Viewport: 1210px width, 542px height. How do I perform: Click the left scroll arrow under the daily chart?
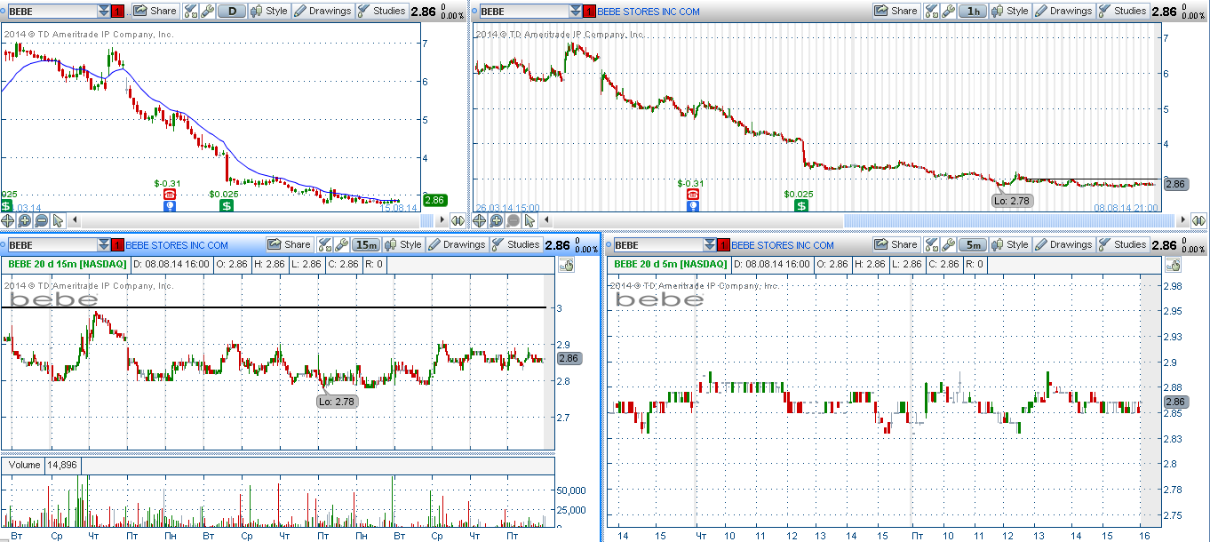[x=75, y=220]
